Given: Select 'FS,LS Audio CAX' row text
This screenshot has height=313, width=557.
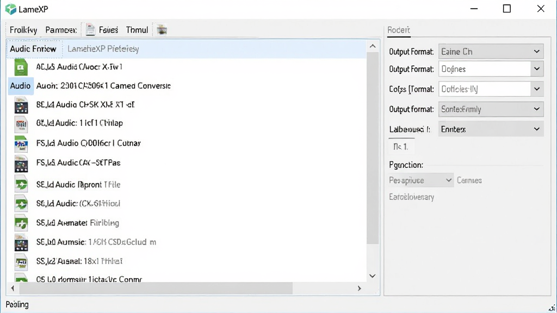Looking at the screenshot, I should (78, 162).
